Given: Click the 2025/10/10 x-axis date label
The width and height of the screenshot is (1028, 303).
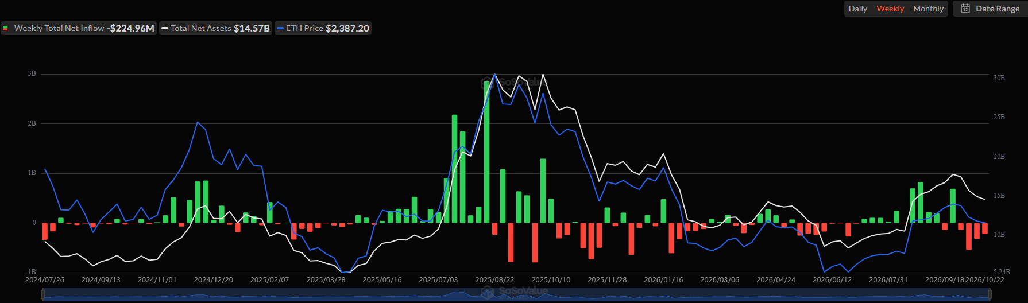Looking at the screenshot, I should (x=551, y=280).
